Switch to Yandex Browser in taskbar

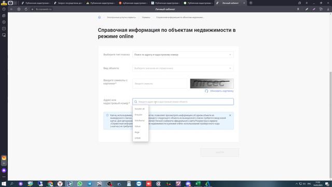60,183
